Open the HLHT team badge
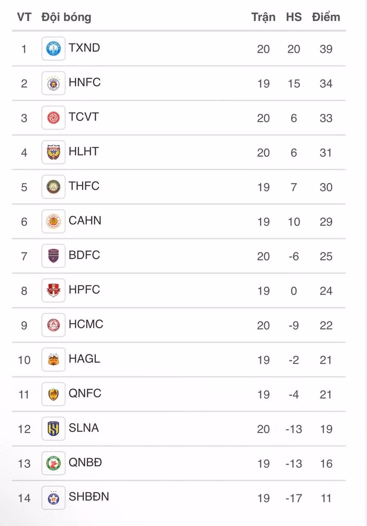Image resolution: width=367 pixels, height=526 pixels. tap(53, 153)
